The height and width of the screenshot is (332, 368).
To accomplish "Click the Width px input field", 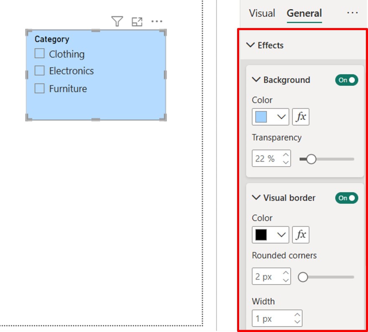I will tap(272, 319).
